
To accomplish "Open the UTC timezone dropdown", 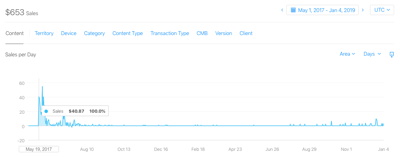I will (x=382, y=10).
